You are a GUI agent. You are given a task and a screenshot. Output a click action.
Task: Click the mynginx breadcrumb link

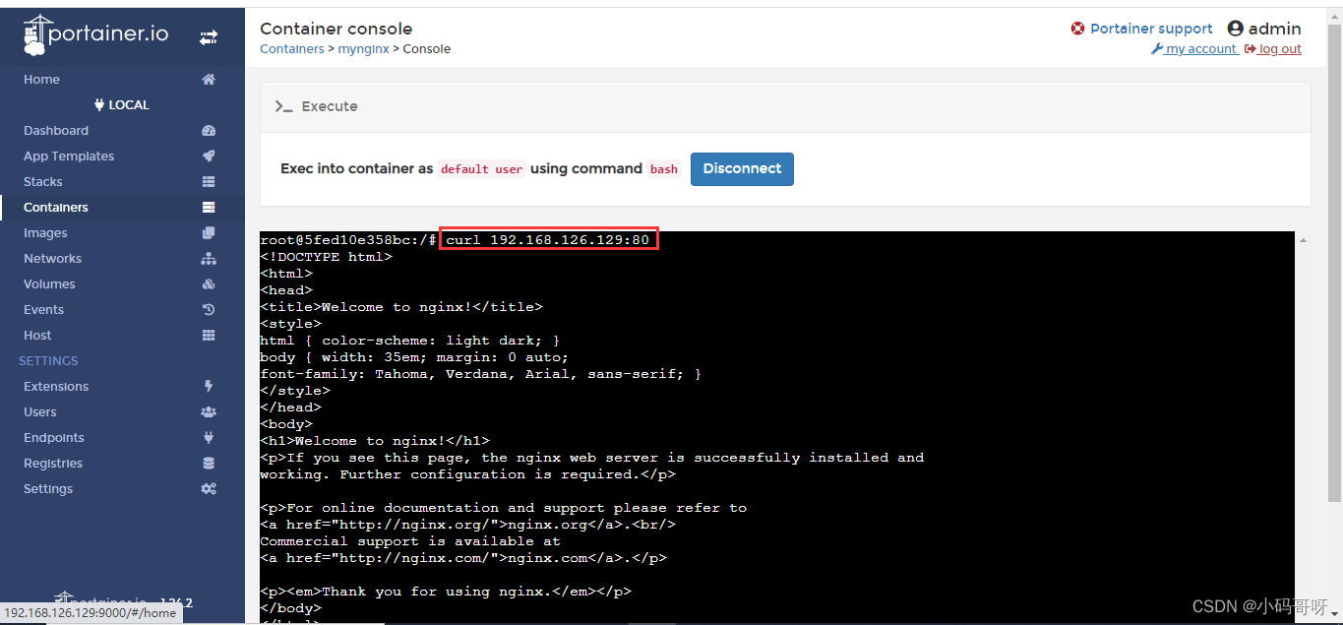[364, 49]
